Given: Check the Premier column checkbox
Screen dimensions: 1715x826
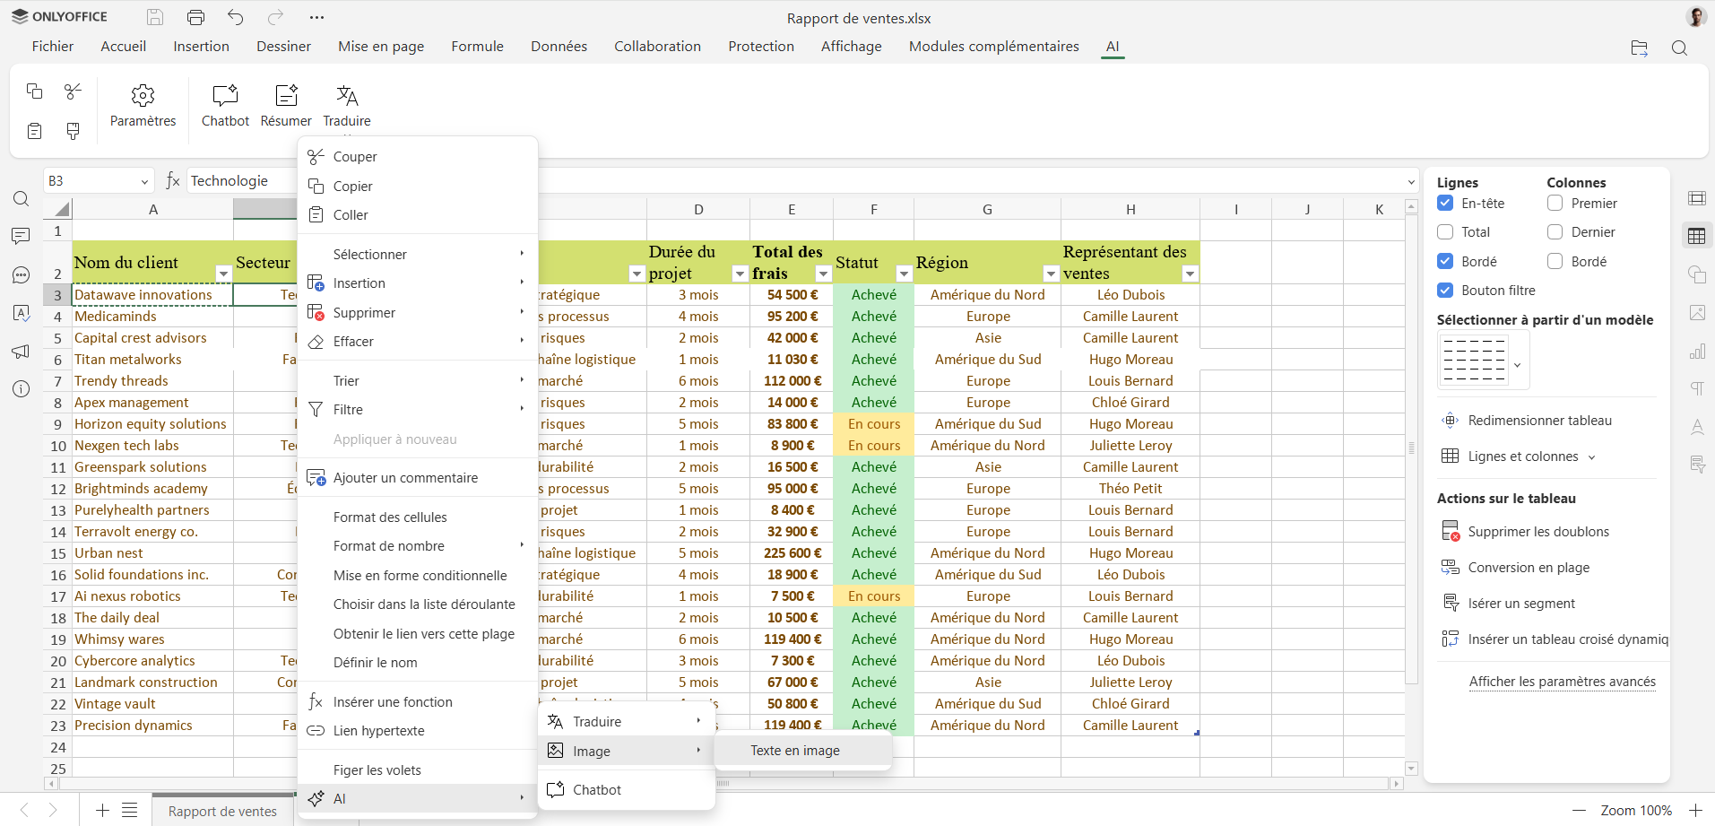Looking at the screenshot, I should click(x=1555, y=204).
